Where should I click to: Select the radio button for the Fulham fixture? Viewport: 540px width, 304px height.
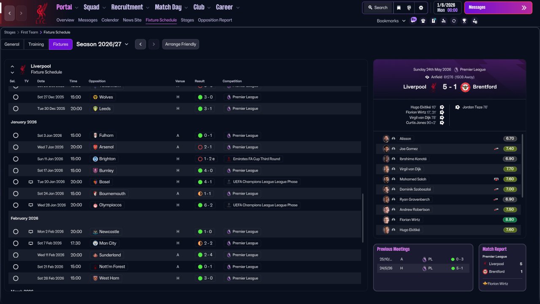(x=16, y=136)
